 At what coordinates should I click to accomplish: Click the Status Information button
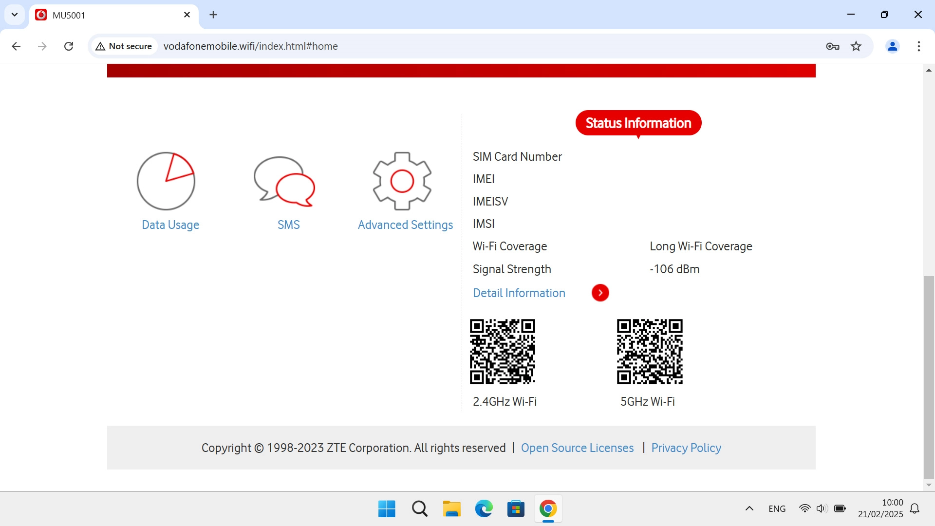pyautogui.click(x=638, y=123)
